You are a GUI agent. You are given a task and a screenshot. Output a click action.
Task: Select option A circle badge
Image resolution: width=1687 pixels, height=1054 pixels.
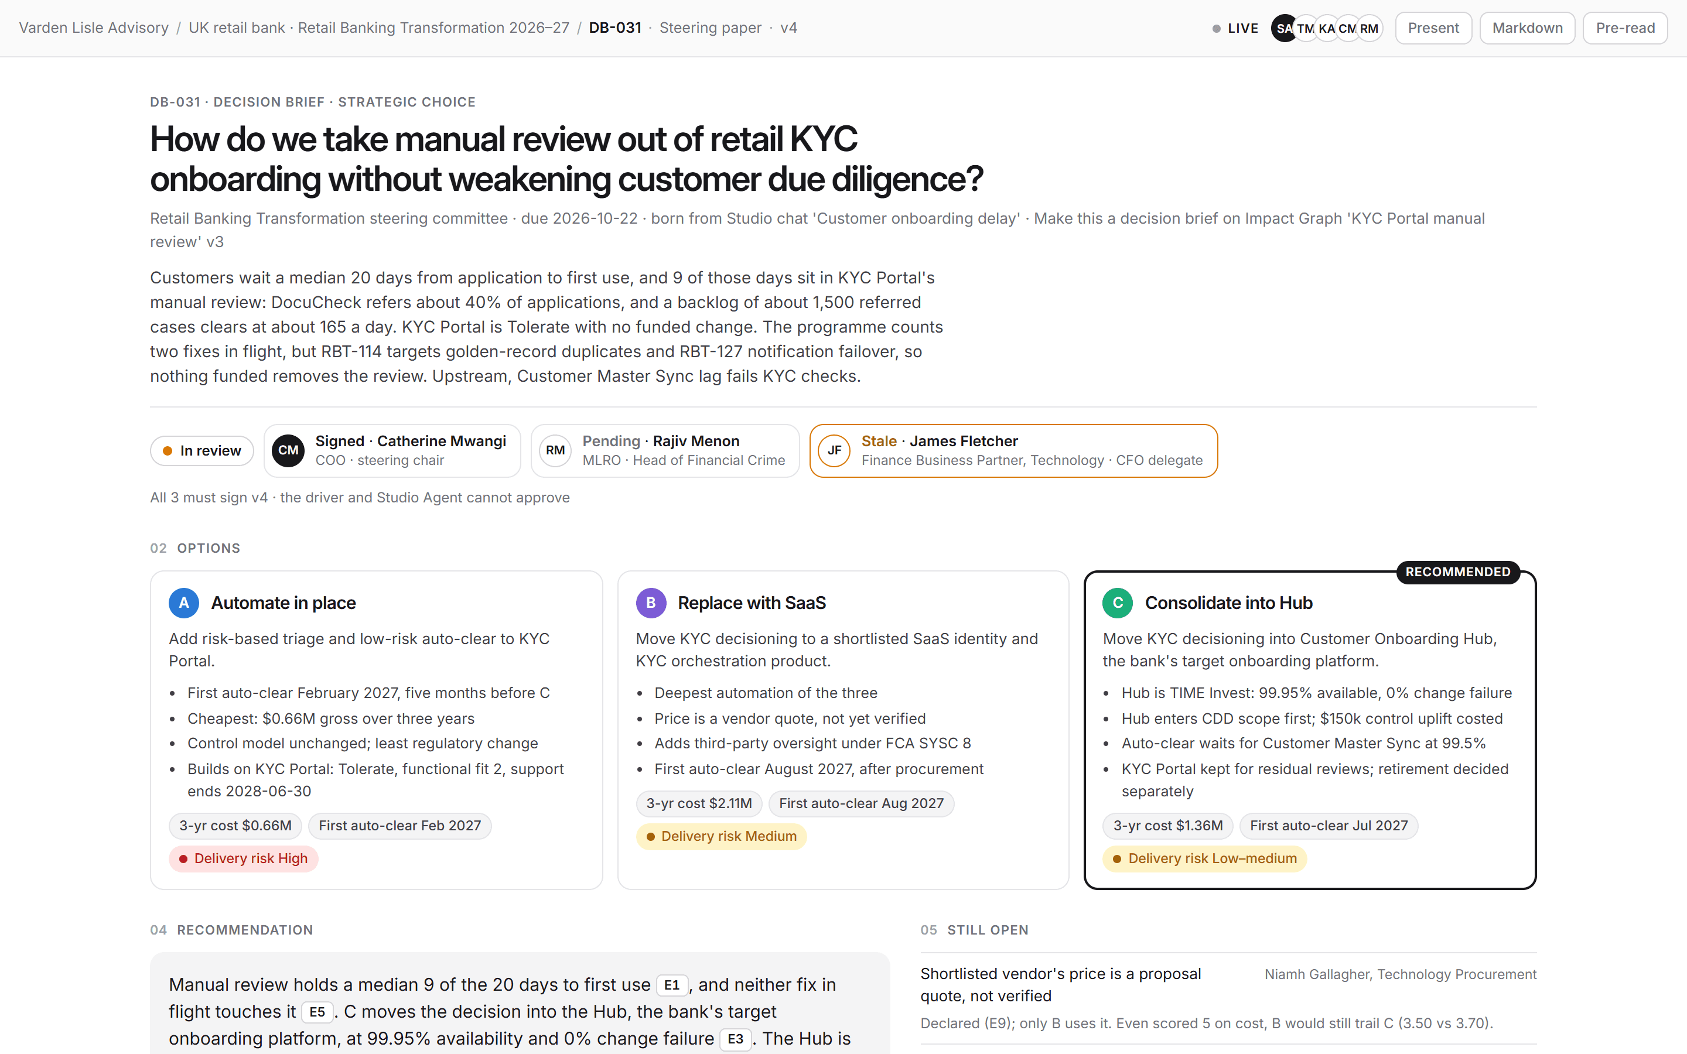coord(184,603)
